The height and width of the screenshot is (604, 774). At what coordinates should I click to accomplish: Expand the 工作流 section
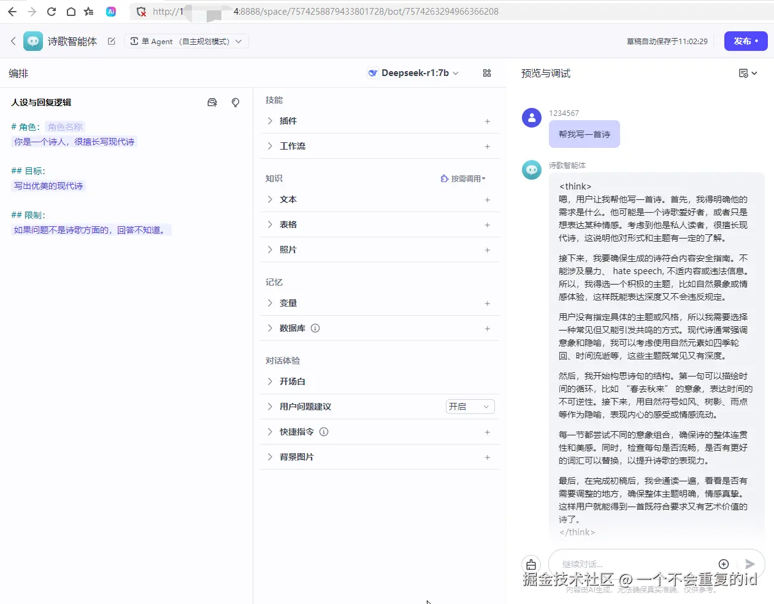click(270, 146)
